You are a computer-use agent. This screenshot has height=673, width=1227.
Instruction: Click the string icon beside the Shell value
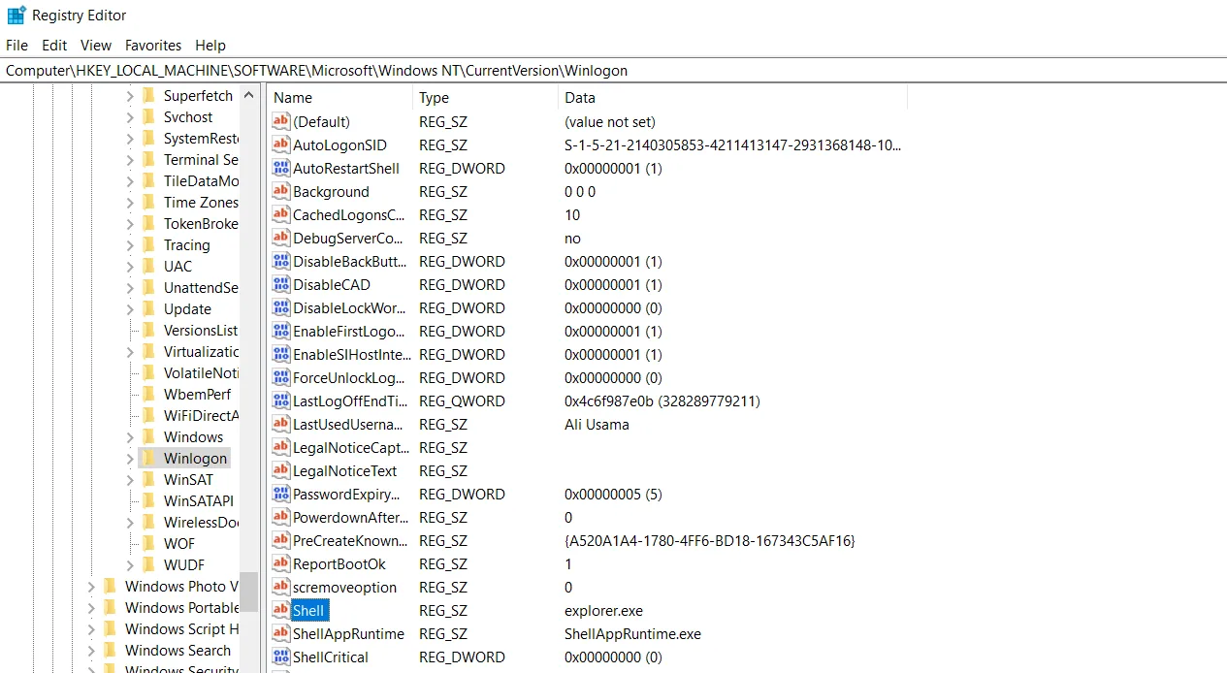pos(279,610)
